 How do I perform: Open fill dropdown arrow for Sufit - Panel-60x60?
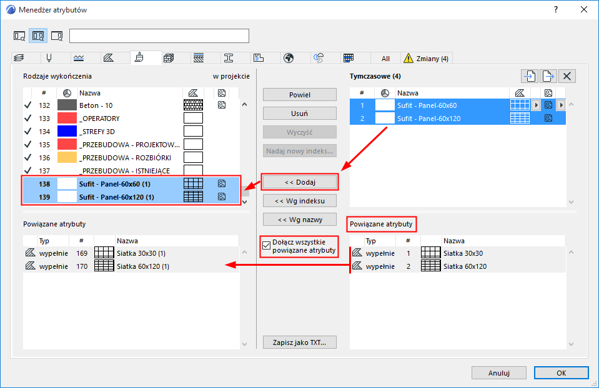536,105
